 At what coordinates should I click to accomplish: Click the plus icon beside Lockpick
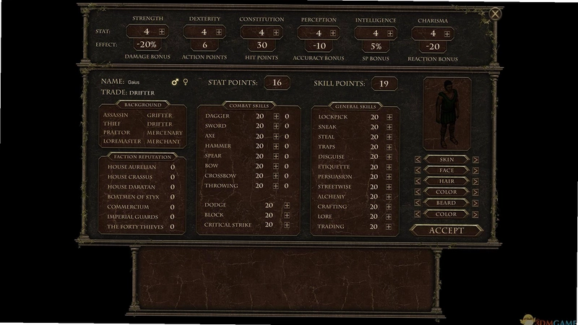tap(389, 117)
